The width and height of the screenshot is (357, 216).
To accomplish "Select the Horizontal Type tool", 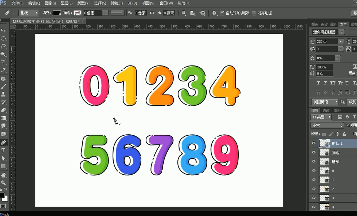I will coord(3,150).
